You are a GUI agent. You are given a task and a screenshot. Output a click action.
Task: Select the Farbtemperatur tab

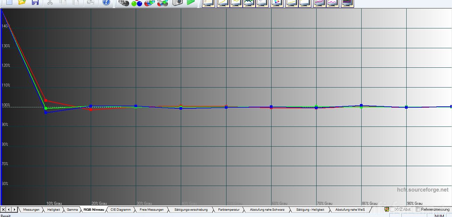pyautogui.click(x=228, y=209)
